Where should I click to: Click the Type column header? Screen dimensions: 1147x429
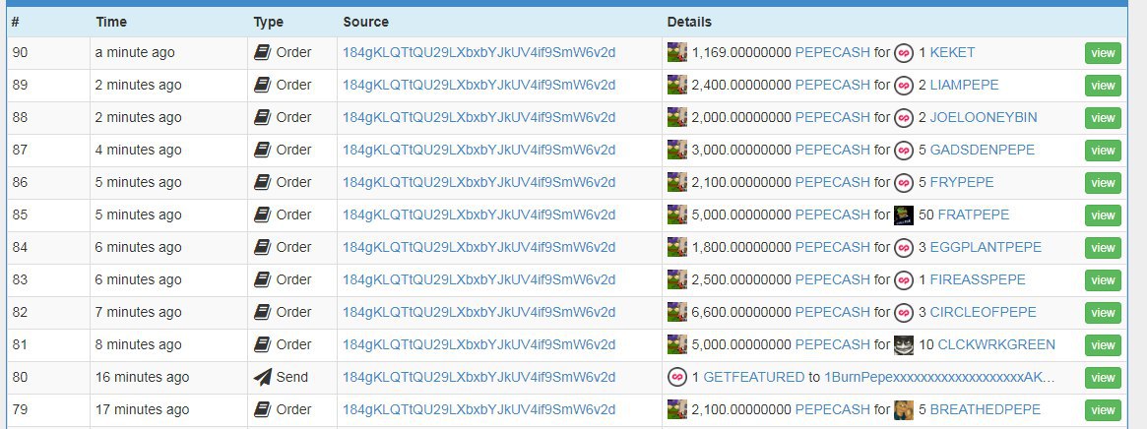click(269, 22)
